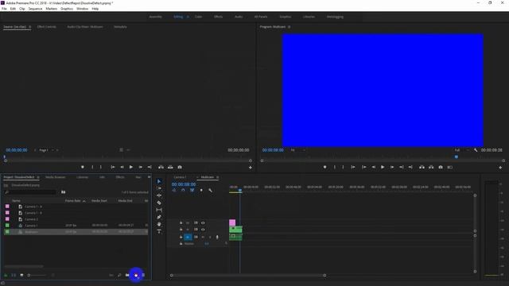This screenshot has width=509, height=286.
Task: Toggle Linked Selection in timeline header
Action: click(192, 191)
